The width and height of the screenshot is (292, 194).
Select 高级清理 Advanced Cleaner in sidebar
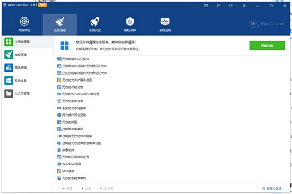point(27,67)
